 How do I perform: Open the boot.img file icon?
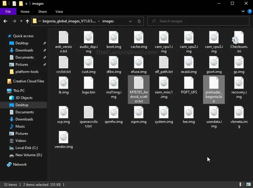point(114,38)
